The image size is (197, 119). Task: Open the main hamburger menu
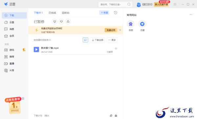175,4
